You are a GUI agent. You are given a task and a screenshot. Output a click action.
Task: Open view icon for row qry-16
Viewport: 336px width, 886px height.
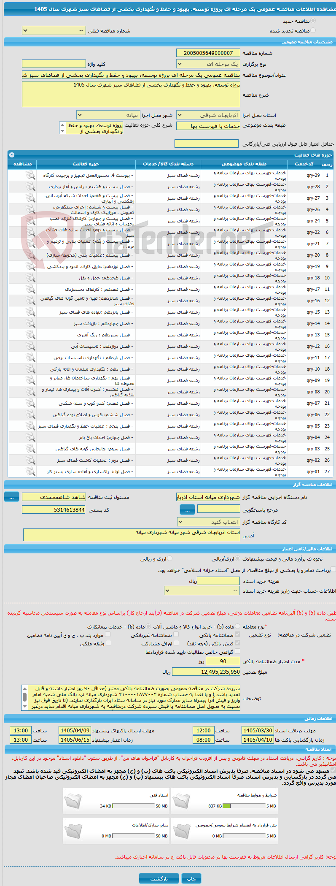pos(30,301)
